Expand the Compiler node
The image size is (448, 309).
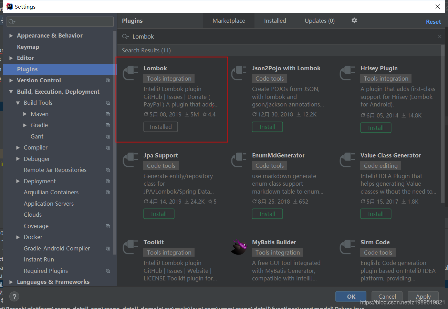click(18, 147)
